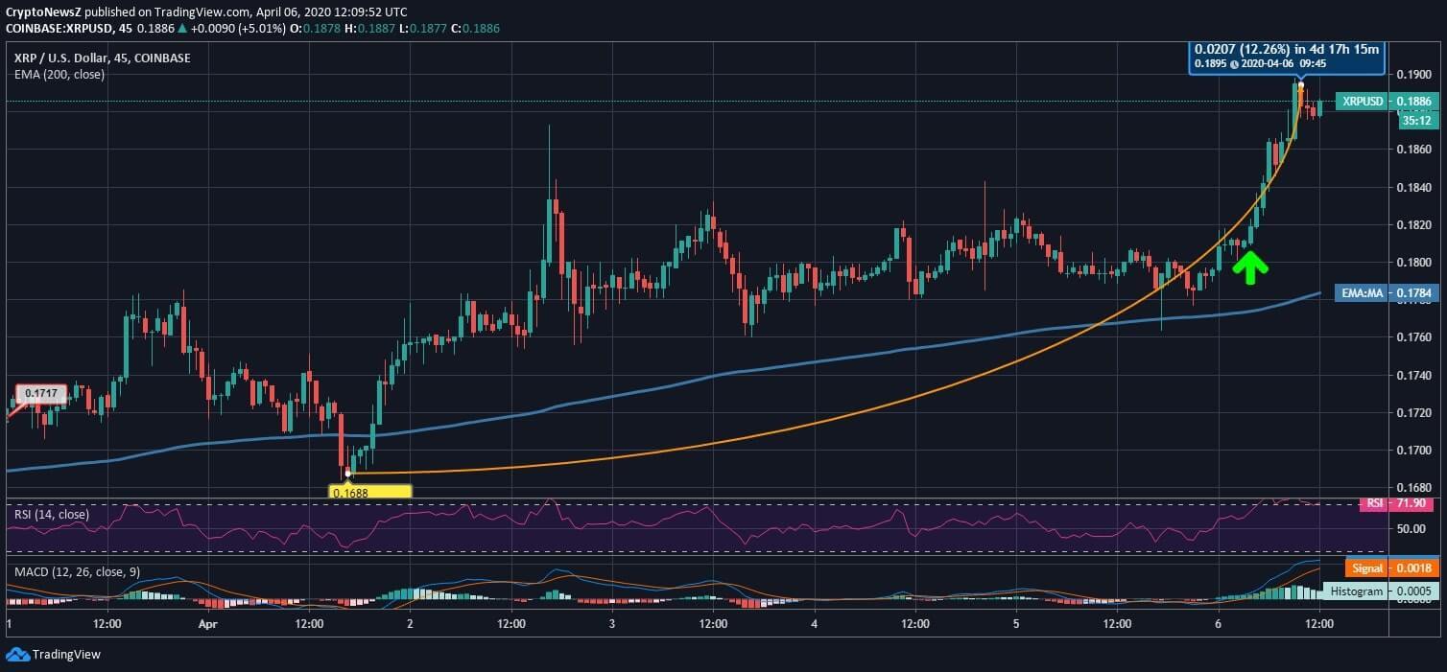Click the 0.1700 price axis label

click(x=1414, y=451)
